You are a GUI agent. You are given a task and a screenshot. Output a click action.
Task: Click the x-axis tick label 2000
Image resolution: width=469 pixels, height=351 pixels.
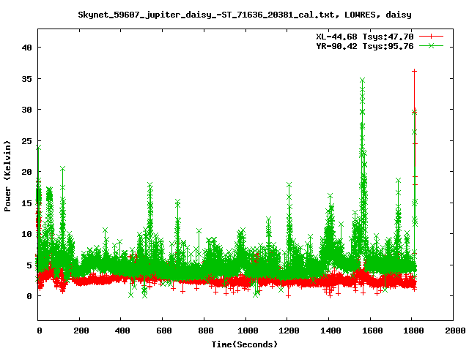click(x=455, y=331)
